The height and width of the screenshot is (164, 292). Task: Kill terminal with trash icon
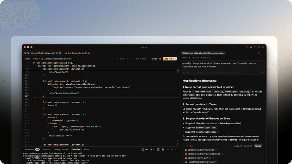tap(163, 150)
